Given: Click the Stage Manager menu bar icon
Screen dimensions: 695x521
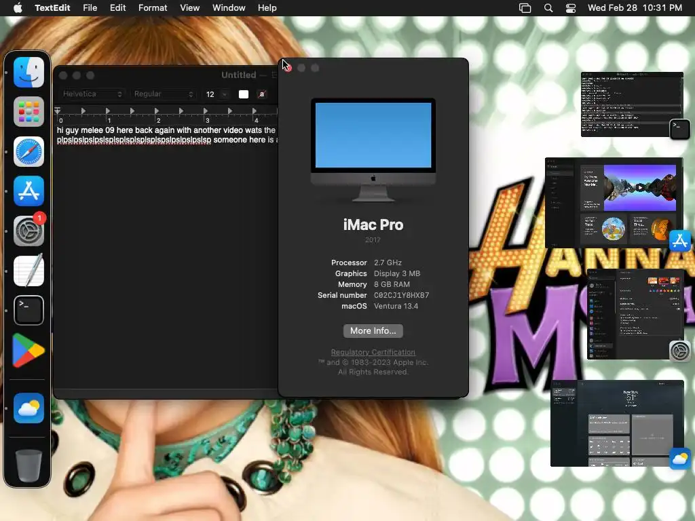Looking at the screenshot, I should point(525,8).
